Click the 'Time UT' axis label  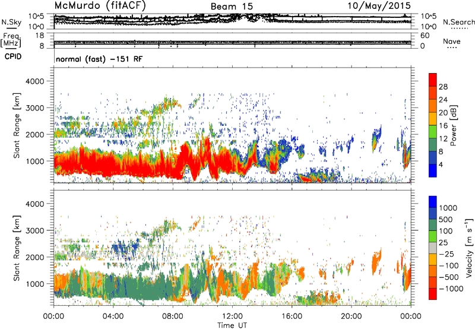point(232,325)
